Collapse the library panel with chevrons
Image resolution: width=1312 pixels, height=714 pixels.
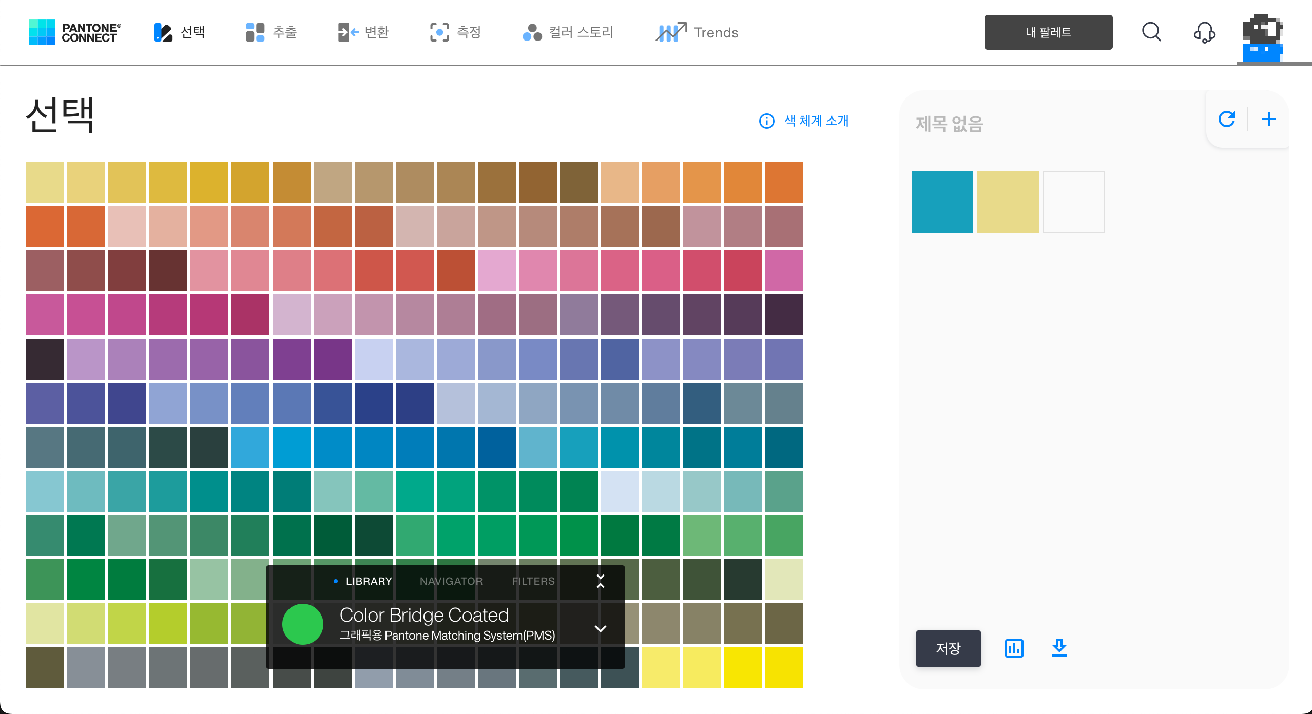(x=600, y=581)
